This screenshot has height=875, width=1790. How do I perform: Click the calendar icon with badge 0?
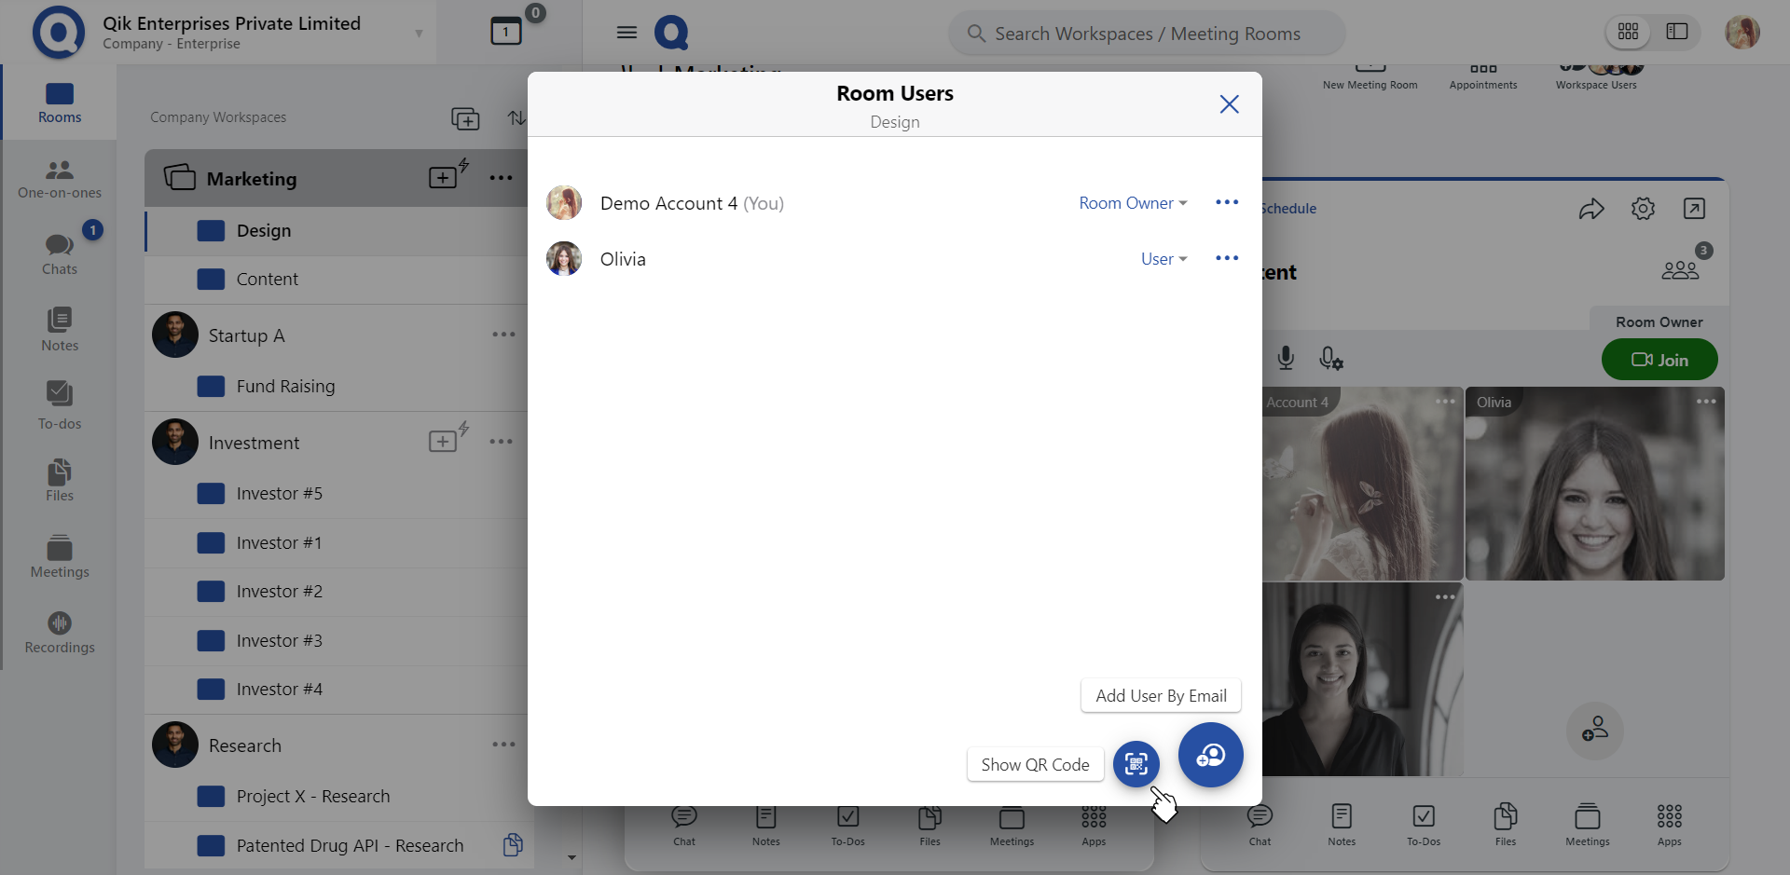(506, 32)
